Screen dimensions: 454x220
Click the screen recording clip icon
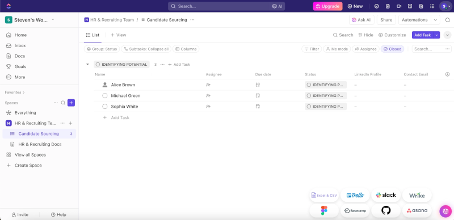click(399, 6)
